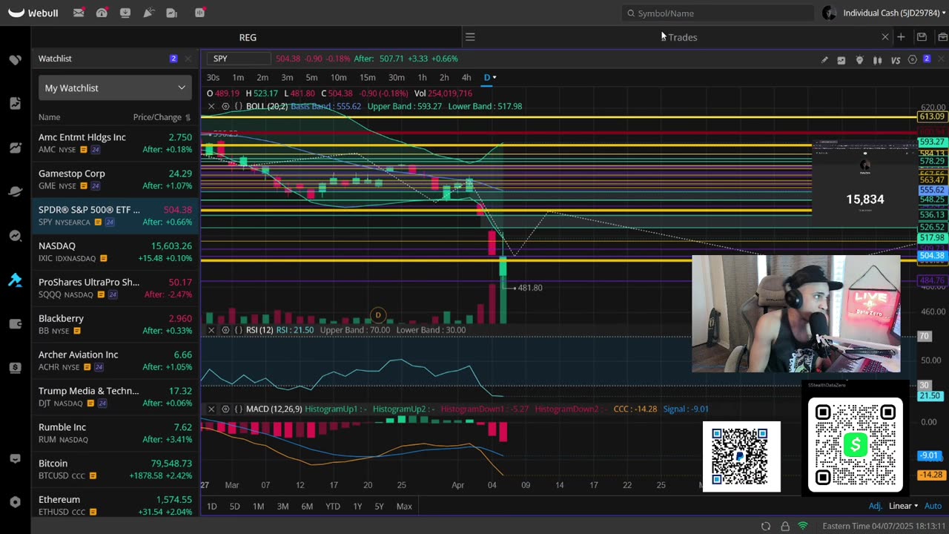949x534 pixels.
Task: Toggle RSI indicator visibility eye icon
Action: (225, 330)
